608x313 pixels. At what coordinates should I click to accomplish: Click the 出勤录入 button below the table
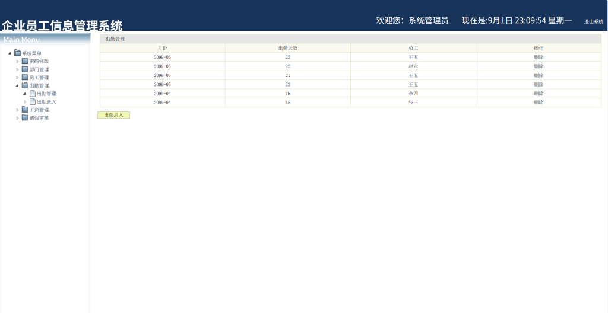click(113, 115)
